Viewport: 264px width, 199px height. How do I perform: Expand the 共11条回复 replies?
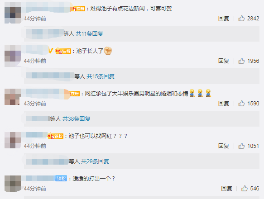pos(89,34)
